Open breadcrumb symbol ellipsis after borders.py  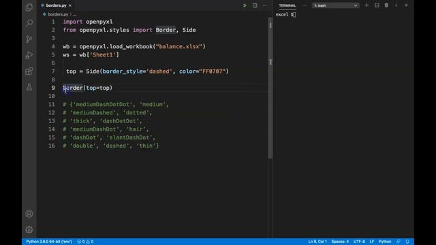[x=74, y=14]
